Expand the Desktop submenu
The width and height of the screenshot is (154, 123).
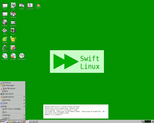coord(13,100)
